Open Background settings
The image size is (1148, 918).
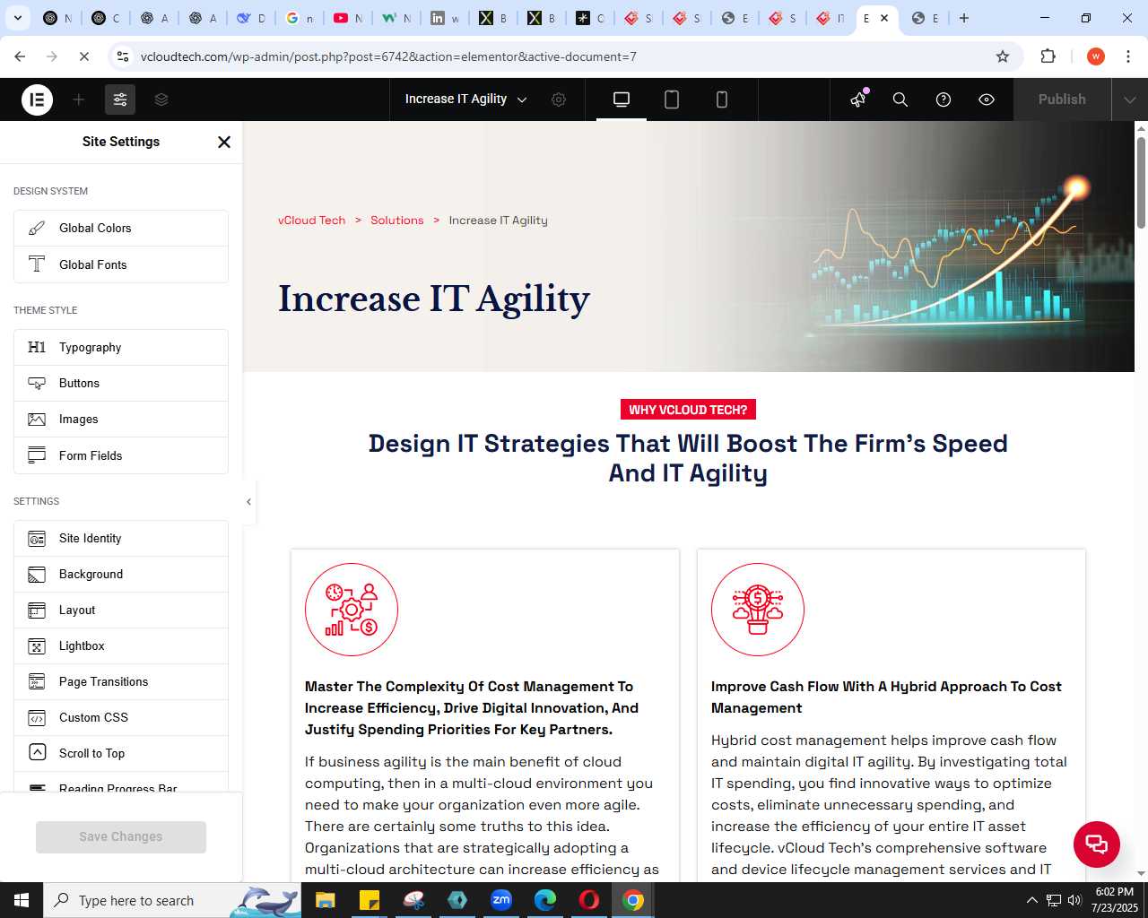click(x=121, y=575)
